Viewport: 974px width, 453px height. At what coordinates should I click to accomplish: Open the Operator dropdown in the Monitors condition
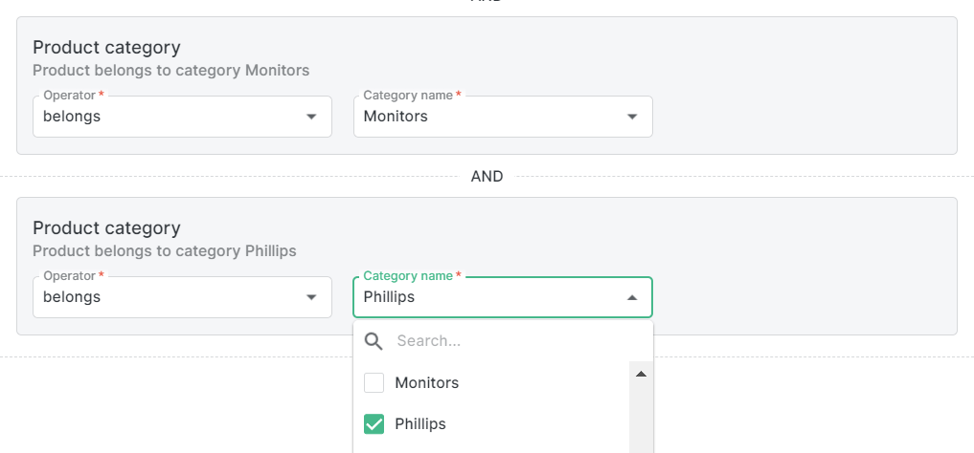[x=172, y=117]
